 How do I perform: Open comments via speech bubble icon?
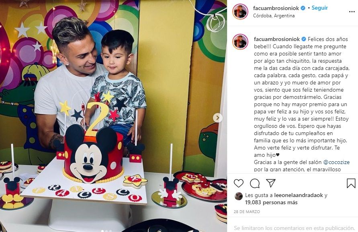pyautogui.click(x=255, y=183)
